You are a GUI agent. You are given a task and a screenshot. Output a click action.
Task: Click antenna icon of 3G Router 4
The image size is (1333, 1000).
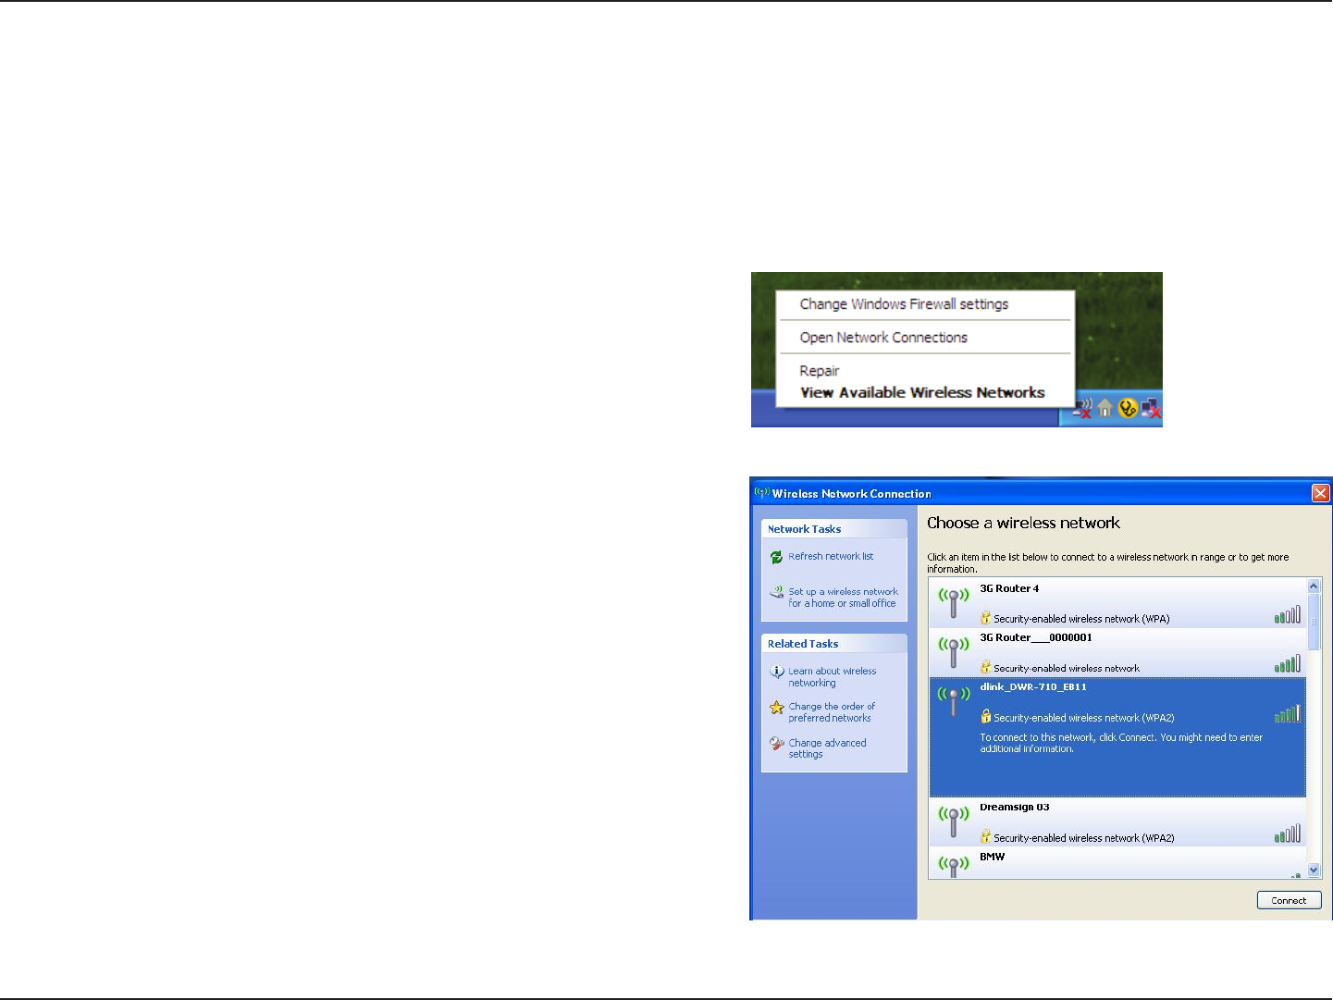[954, 603]
